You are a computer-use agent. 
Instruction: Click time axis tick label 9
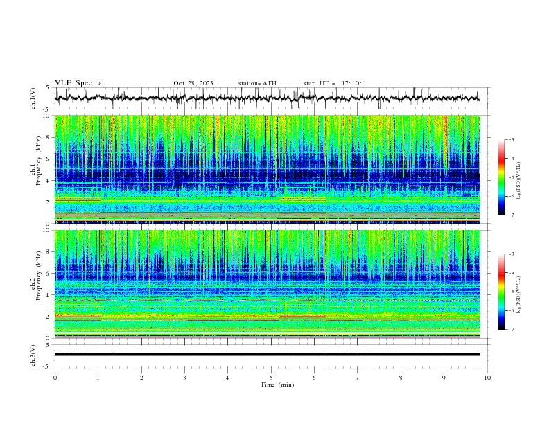[444, 378]
